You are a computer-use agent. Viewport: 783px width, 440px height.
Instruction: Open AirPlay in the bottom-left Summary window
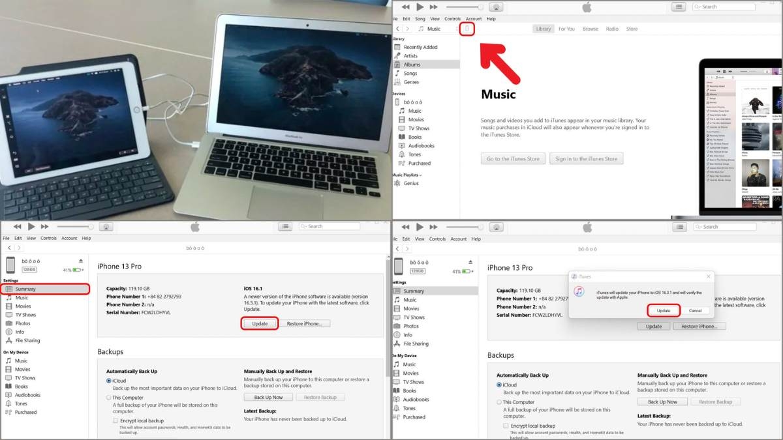pos(106,227)
